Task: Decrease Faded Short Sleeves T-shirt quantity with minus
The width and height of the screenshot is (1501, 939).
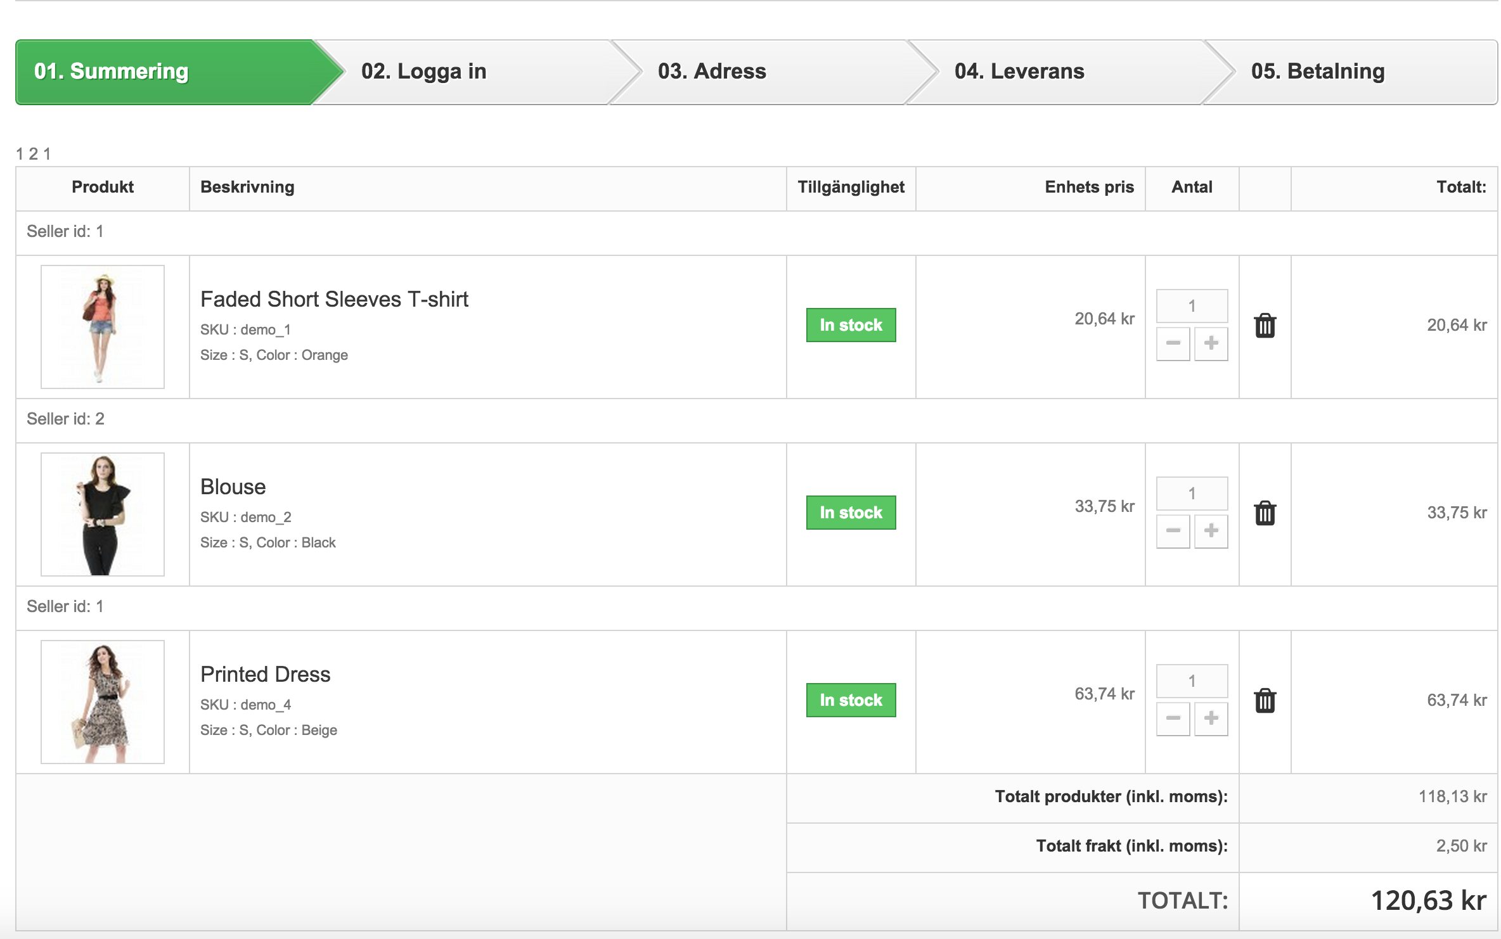Action: (1173, 343)
